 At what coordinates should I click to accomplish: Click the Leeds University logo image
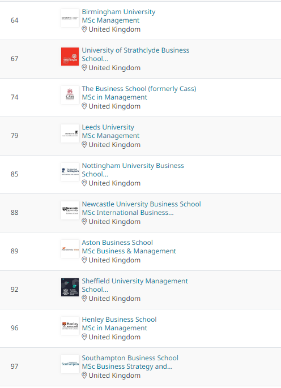pos(70,133)
